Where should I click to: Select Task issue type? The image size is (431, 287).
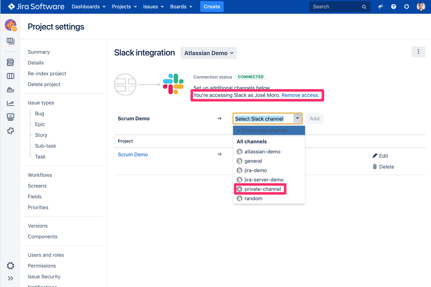click(40, 157)
